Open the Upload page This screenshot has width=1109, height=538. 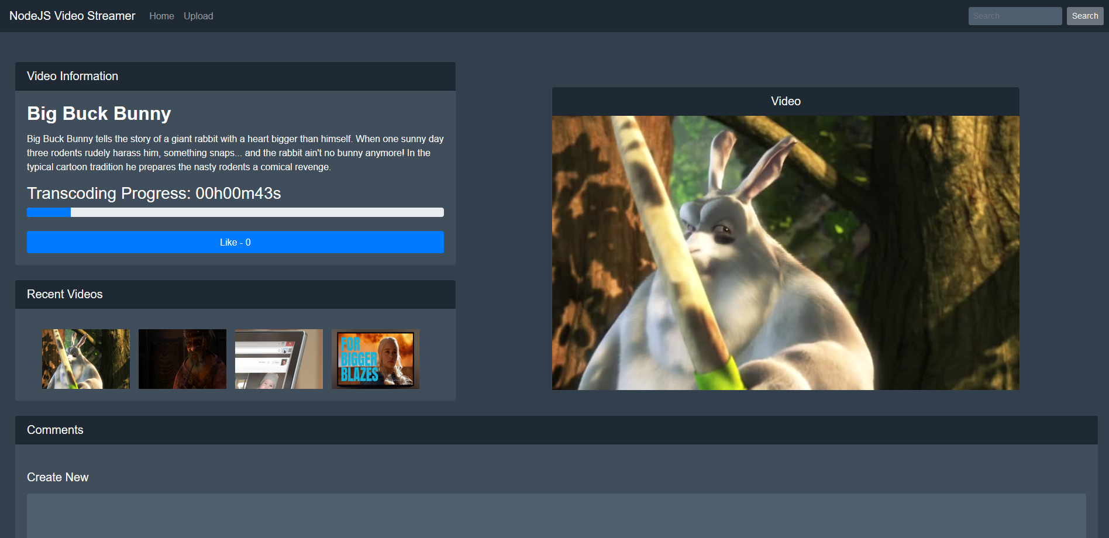(198, 16)
